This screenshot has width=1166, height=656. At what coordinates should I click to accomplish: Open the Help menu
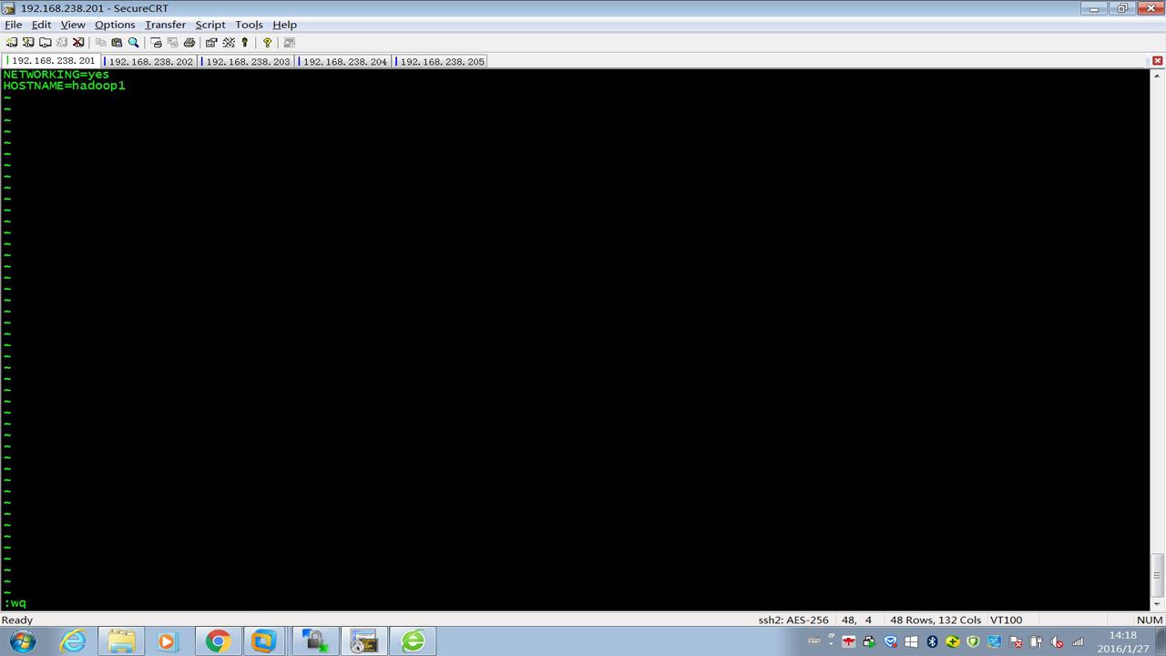pos(285,25)
